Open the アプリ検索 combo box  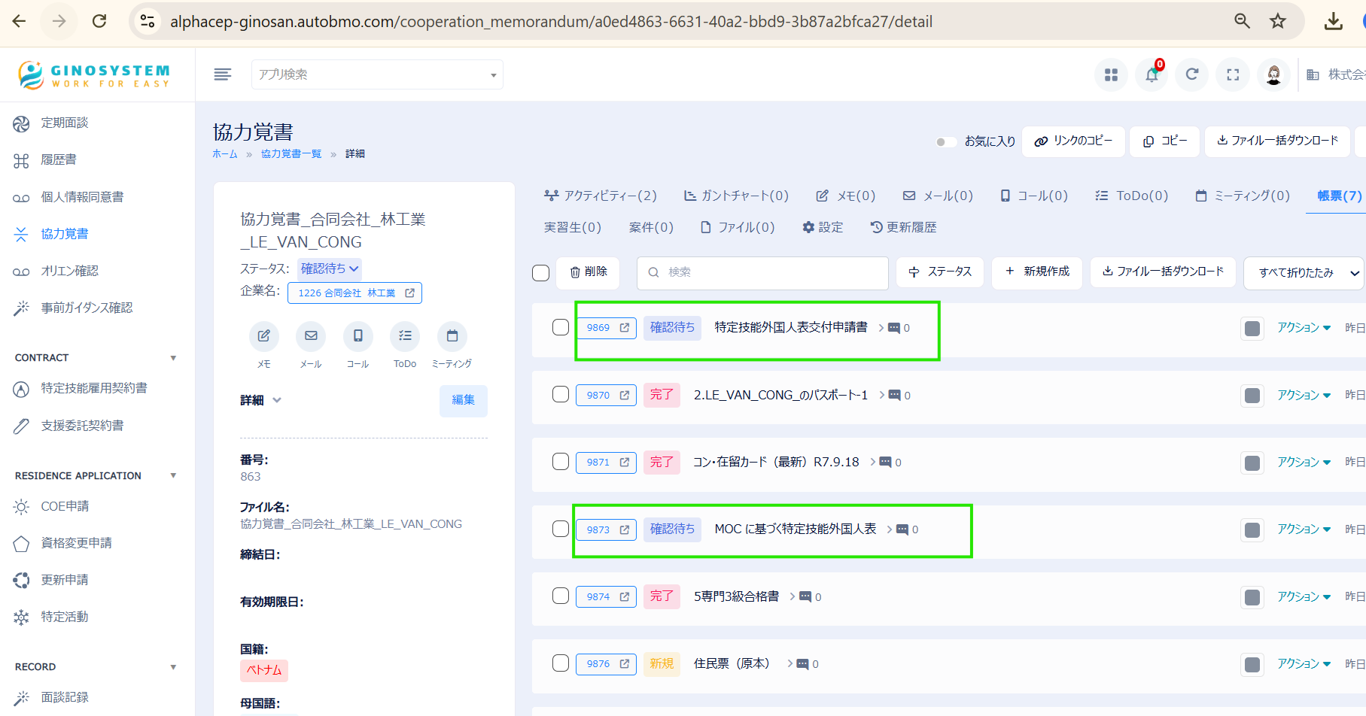[377, 74]
